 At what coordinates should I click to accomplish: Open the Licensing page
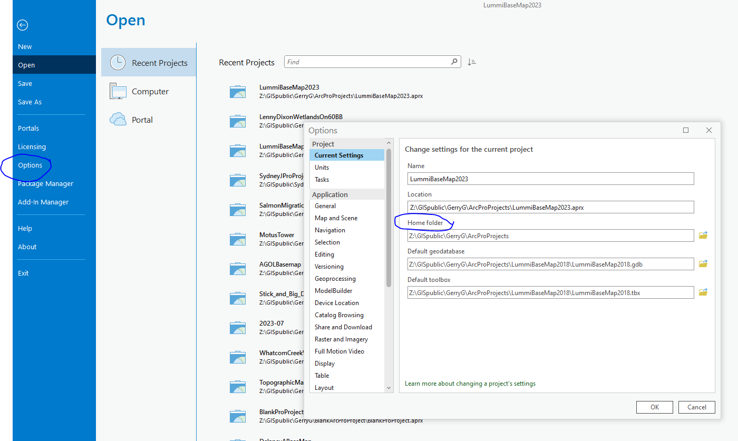pyautogui.click(x=54, y=146)
